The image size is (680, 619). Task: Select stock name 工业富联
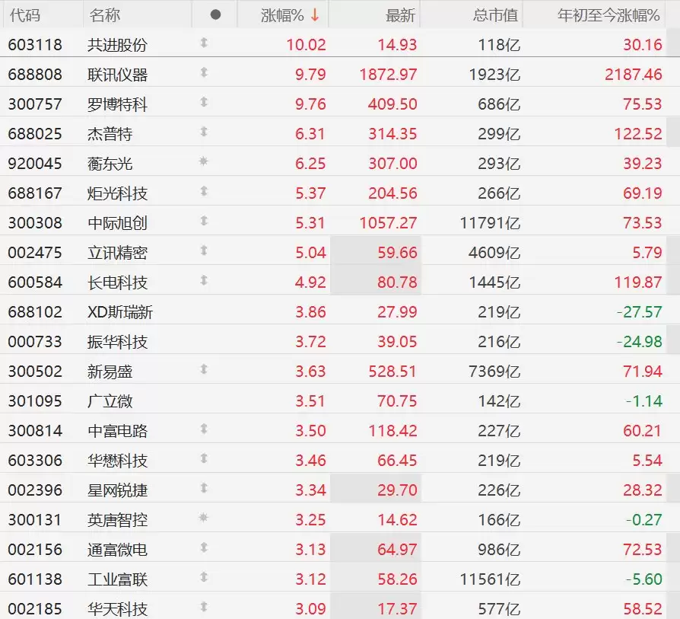(x=118, y=579)
